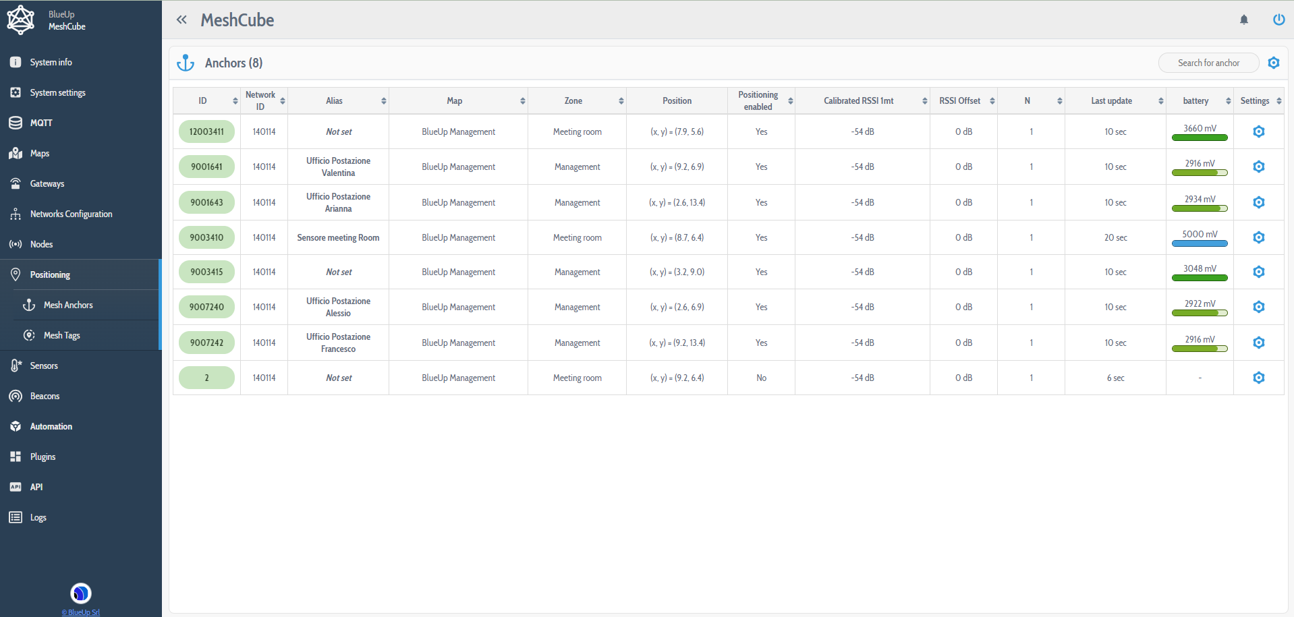Collapse sidebar with double chevron icon

click(x=181, y=20)
